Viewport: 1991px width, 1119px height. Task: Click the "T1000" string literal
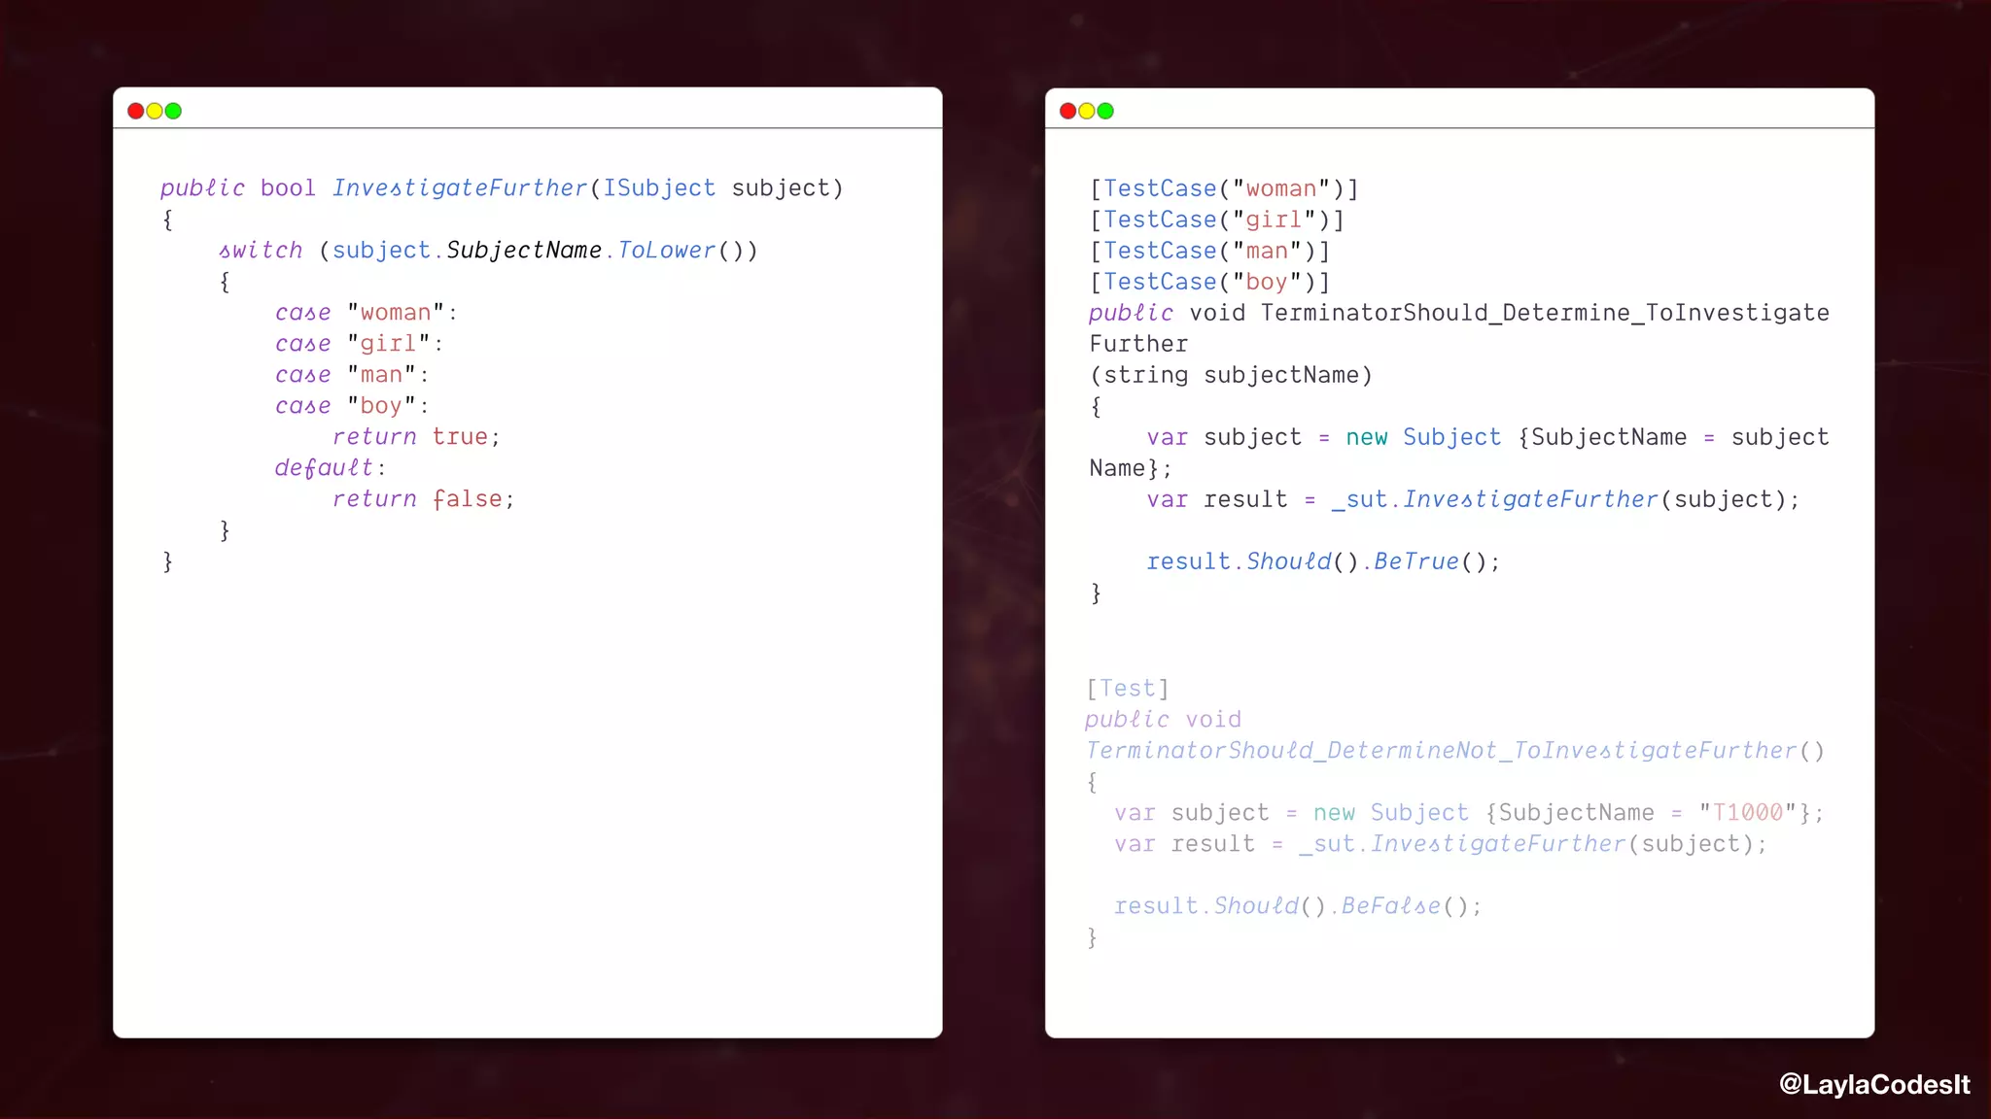tap(1748, 813)
